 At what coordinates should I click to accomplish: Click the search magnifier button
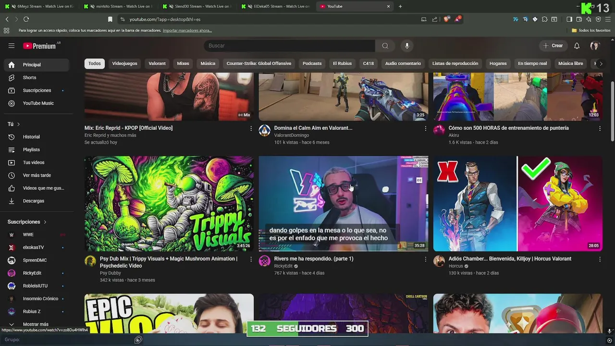point(385,46)
